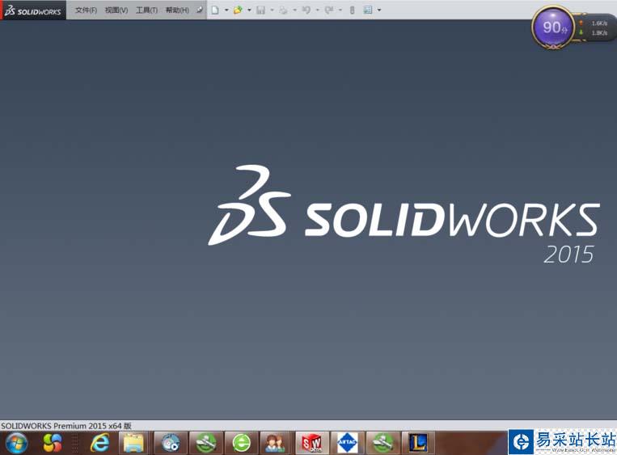Image resolution: width=617 pixels, height=455 pixels.
Task: Open the green e browser taskbar icon
Action: pos(241,443)
